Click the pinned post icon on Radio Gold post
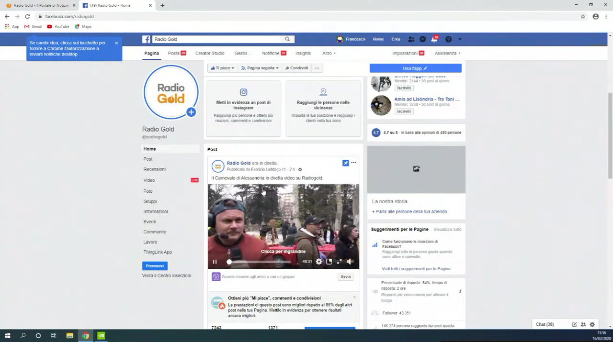 pyautogui.click(x=345, y=163)
